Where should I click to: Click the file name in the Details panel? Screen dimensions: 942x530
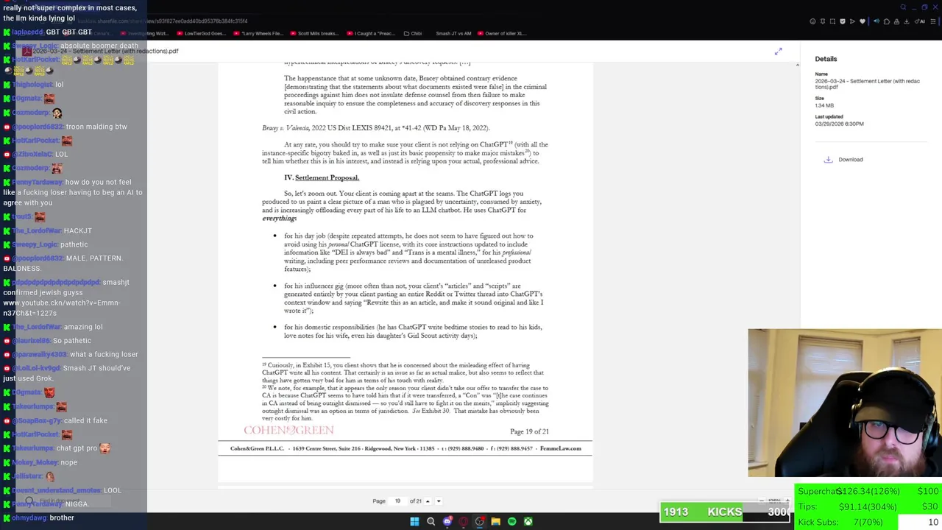[867, 84]
